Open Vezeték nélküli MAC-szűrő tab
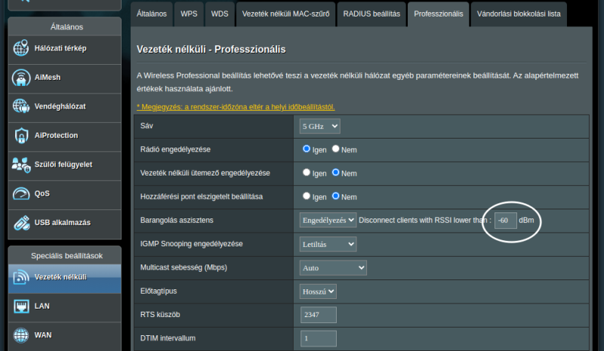Viewport: 604px width, 351px height. [x=285, y=14]
